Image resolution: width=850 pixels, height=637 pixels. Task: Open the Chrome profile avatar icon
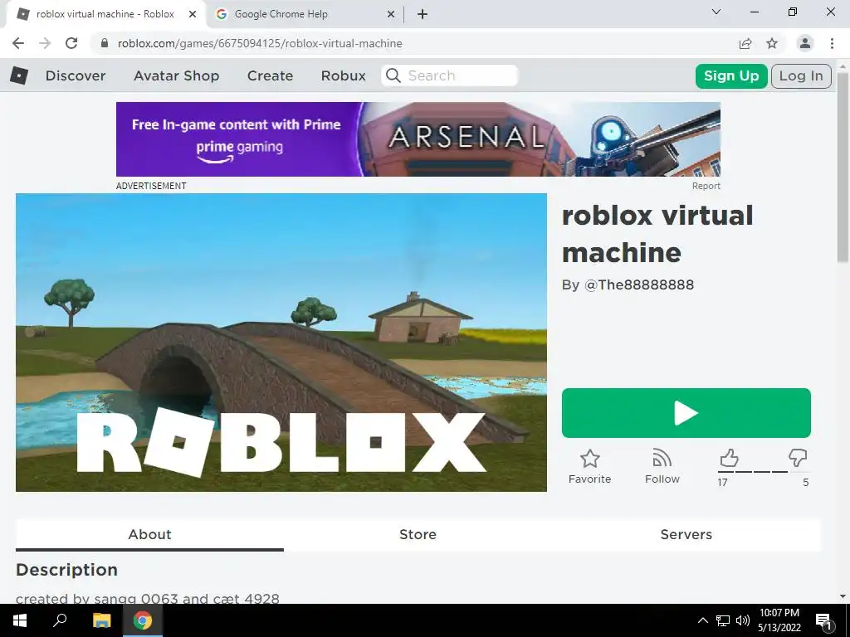805,43
